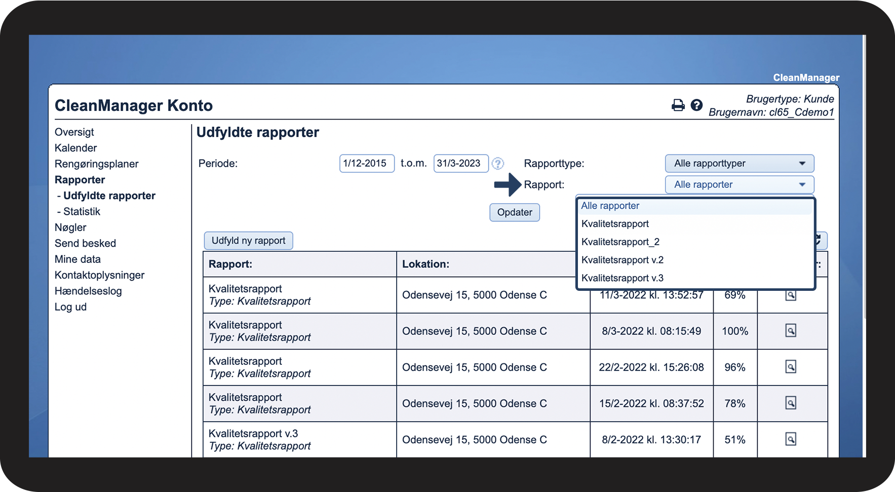
Task: Navigate to Rengøringsplaner in sidebar
Action: tap(96, 164)
